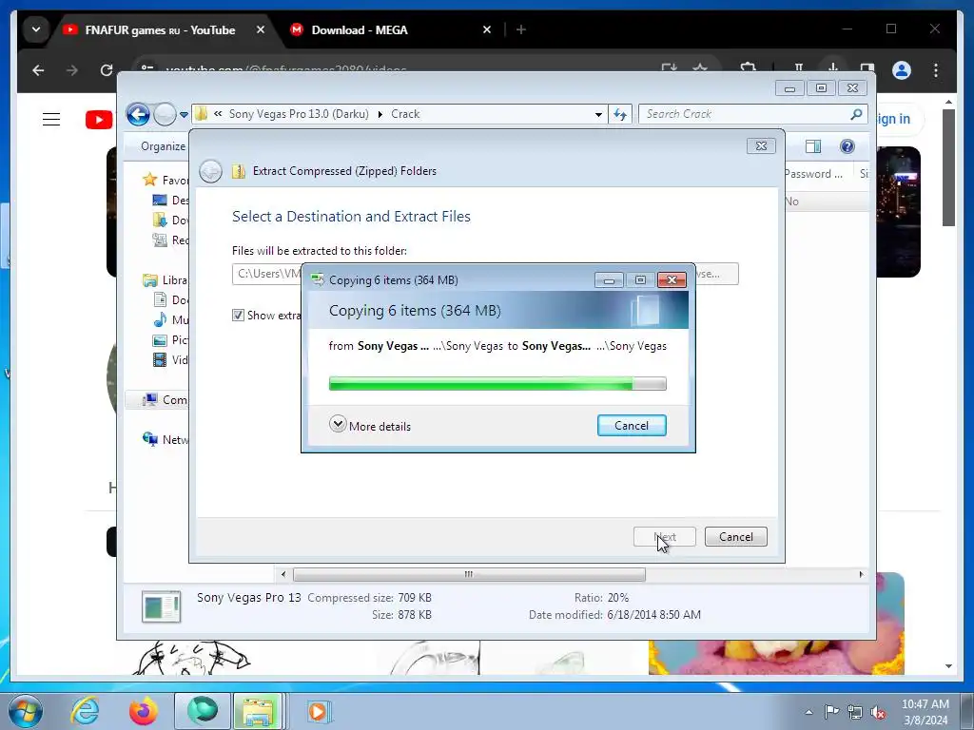The image size is (974, 730).
Task: Open Windows Explorer taskbar button
Action: click(258, 711)
